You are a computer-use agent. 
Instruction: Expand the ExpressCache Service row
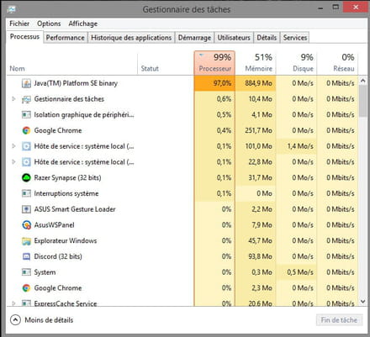point(13,303)
